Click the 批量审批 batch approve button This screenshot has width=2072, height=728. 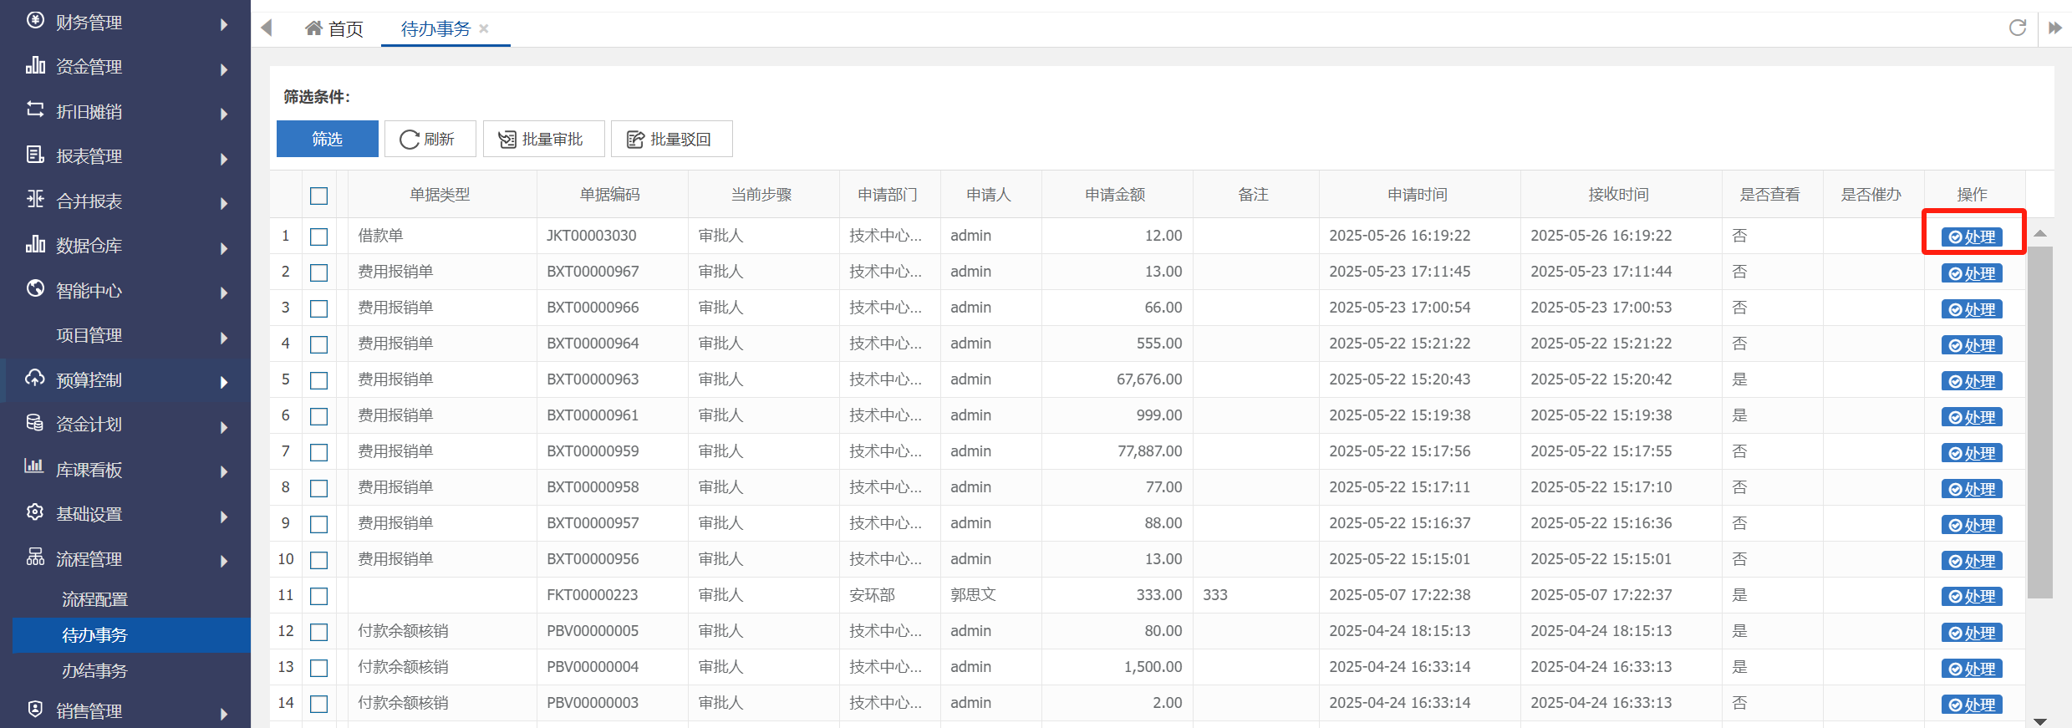click(x=543, y=139)
